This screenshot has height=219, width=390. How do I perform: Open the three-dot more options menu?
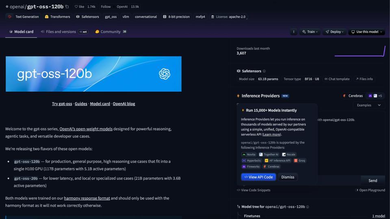pos(293,32)
